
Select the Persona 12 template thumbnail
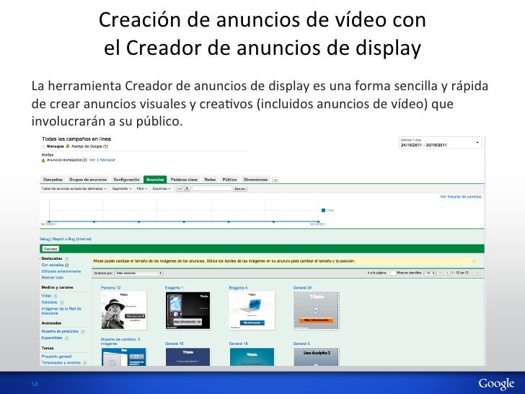coord(124,310)
